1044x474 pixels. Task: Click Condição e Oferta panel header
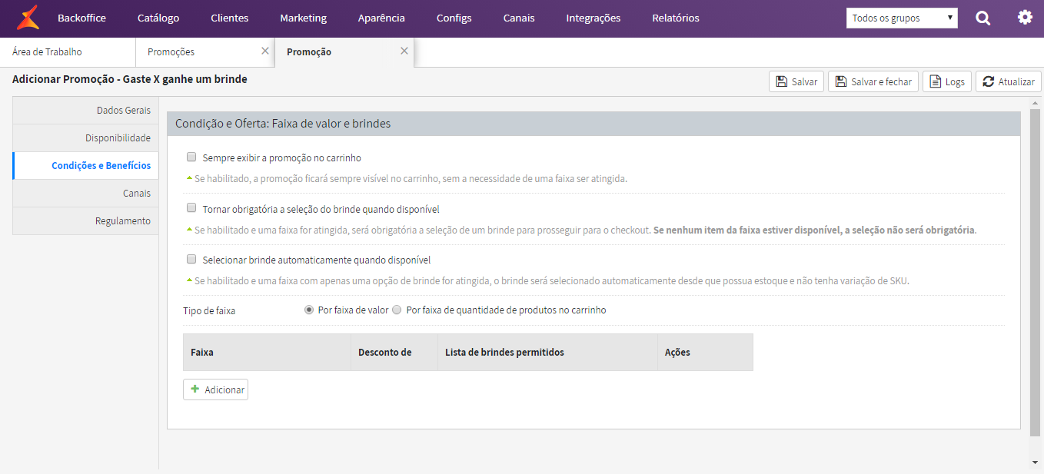[593, 123]
